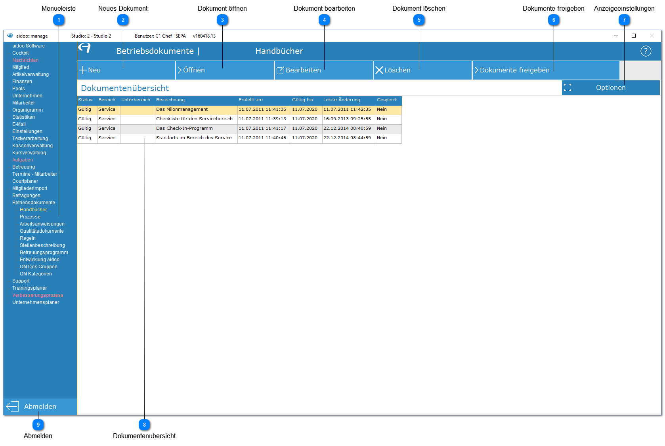Image resolution: width=665 pixels, height=446 pixels.
Task: Click the fullscreen icon beside Optionen
Action: pos(568,87)
